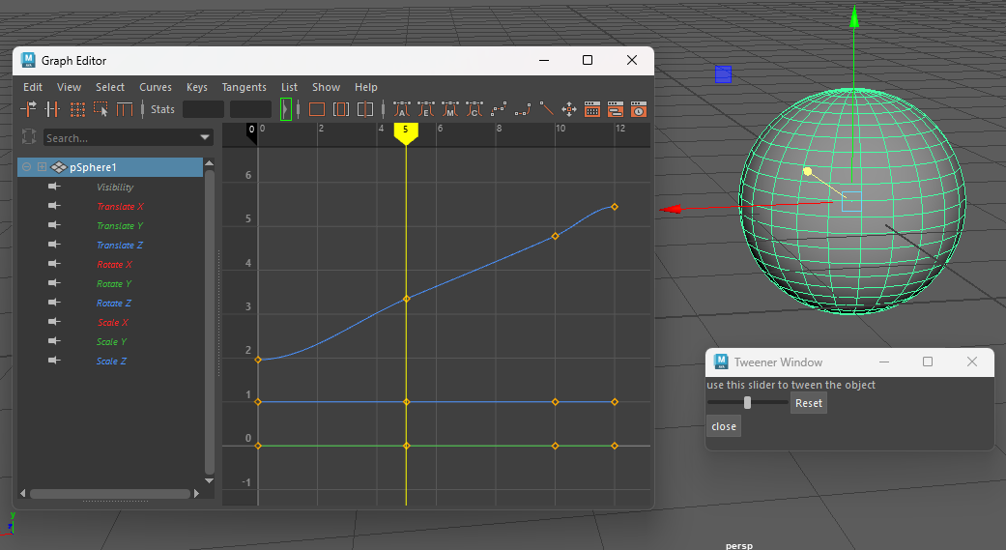Viewport: 1006px width, 550px height.
Task: Open the Time Editor clock icon
Action: (x=639, y=109)
